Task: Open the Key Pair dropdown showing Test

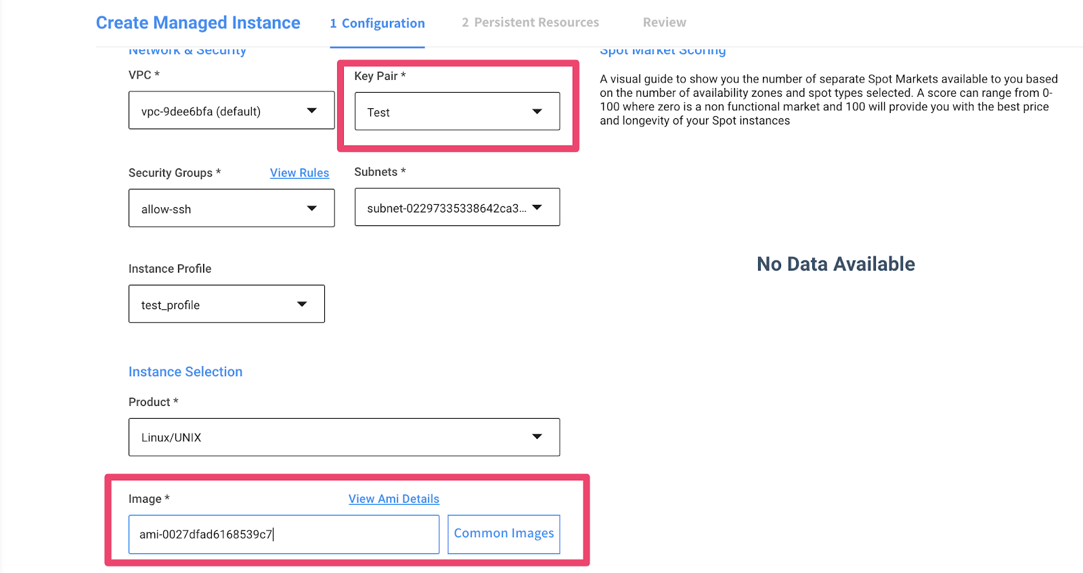Action: point(457,112)
